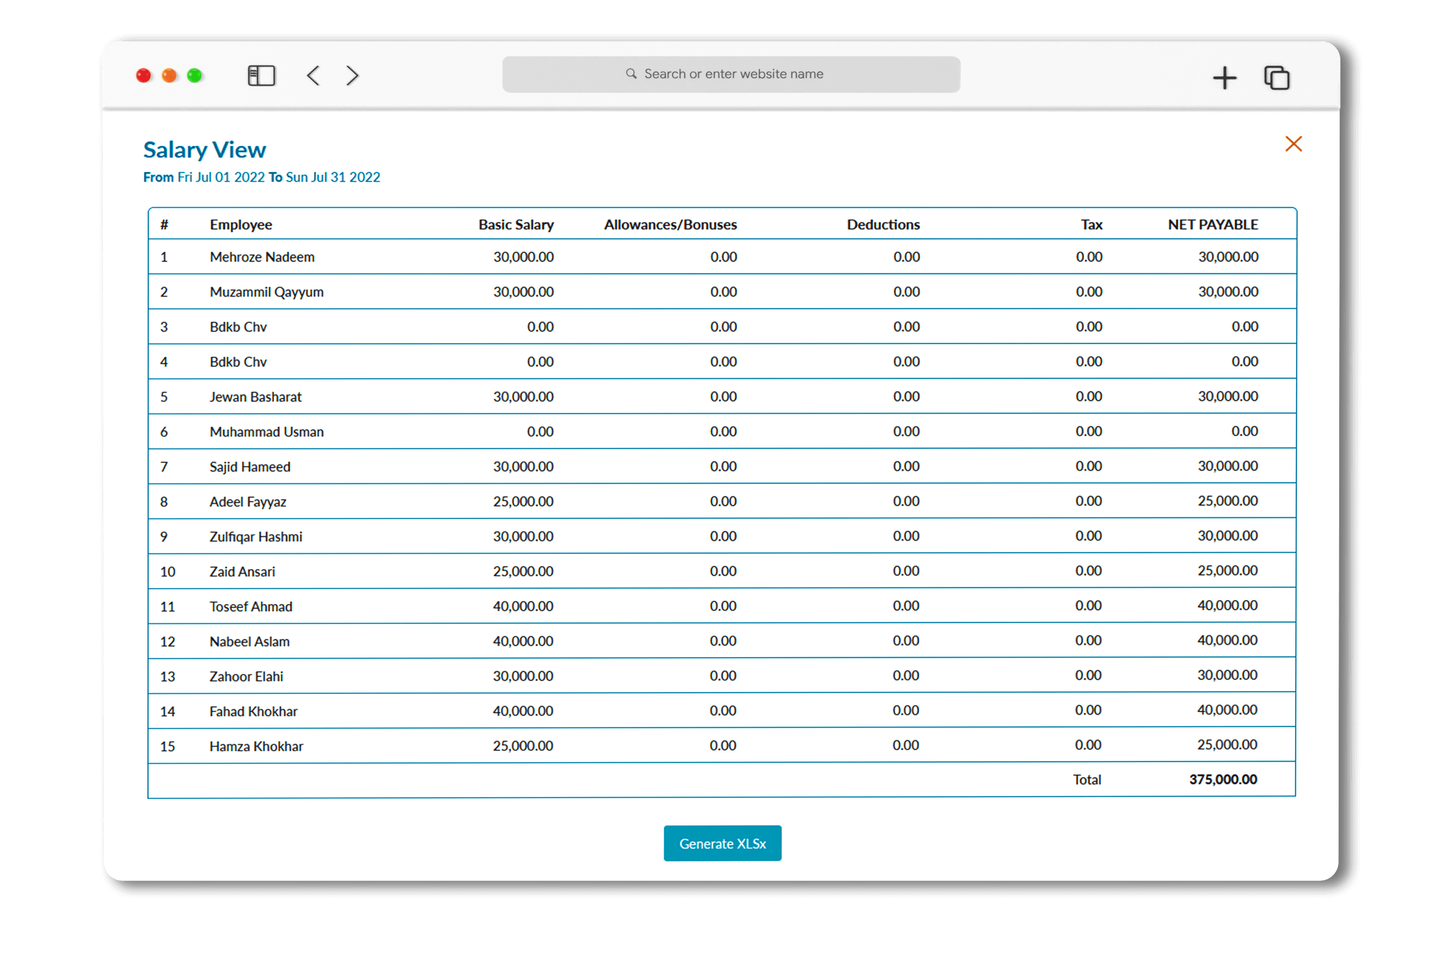
Task: Click the Employee column header
Action: click(x=241, y=225)
